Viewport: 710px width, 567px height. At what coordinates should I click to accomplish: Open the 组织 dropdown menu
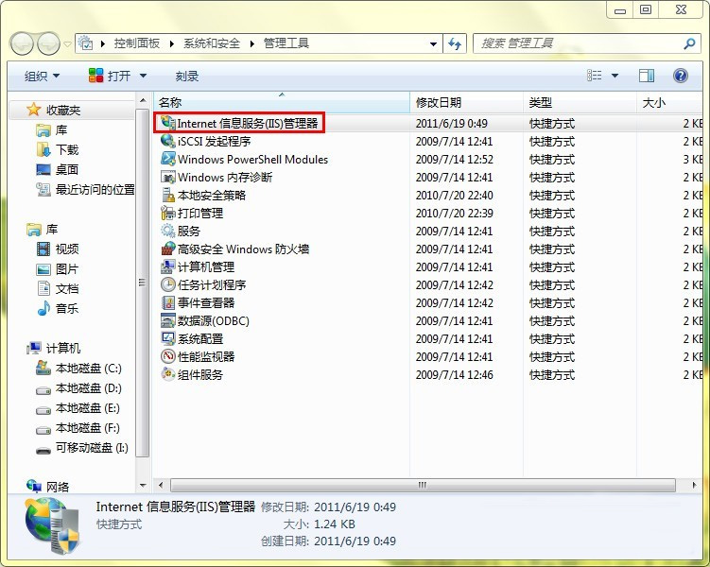point(42,76)
